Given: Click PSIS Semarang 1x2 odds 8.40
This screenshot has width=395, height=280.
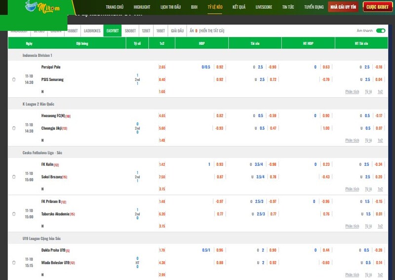Looking at the screenshot, I should coord(162,79).
